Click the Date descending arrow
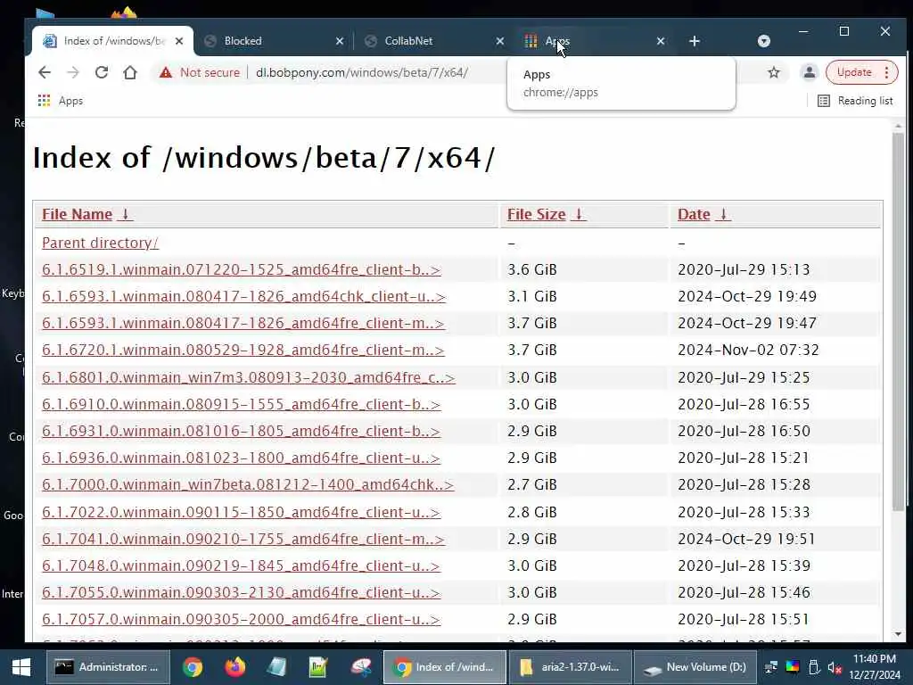The image size is (913, 685). click(722, 214)
